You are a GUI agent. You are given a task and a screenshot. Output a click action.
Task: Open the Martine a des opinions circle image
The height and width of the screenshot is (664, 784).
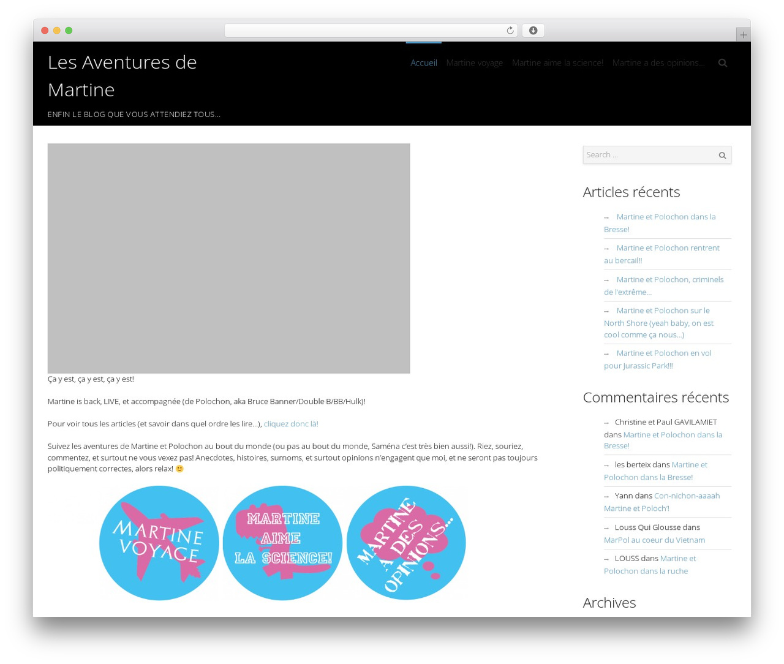406,543
